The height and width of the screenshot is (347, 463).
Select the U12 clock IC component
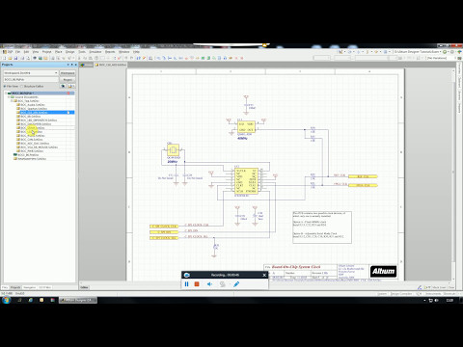(x=246, y=181)
